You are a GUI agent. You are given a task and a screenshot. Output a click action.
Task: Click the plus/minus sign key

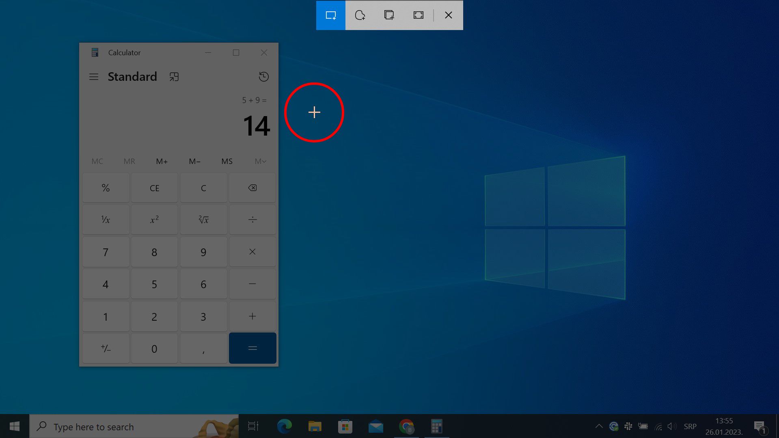tap(106, 348)
